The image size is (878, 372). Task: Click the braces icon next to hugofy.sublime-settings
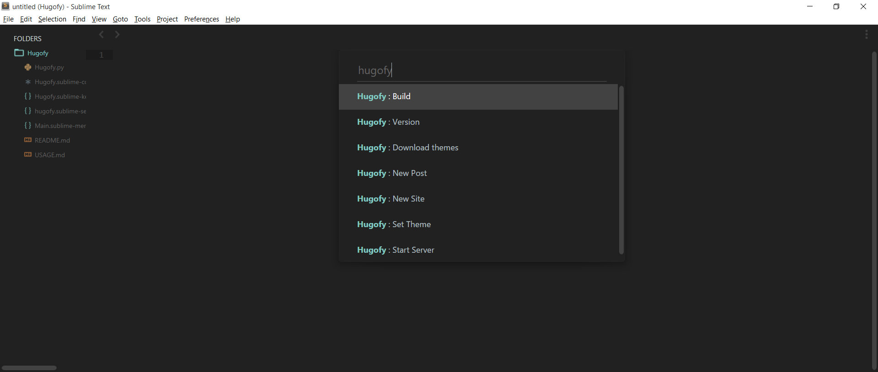point(28,111)
